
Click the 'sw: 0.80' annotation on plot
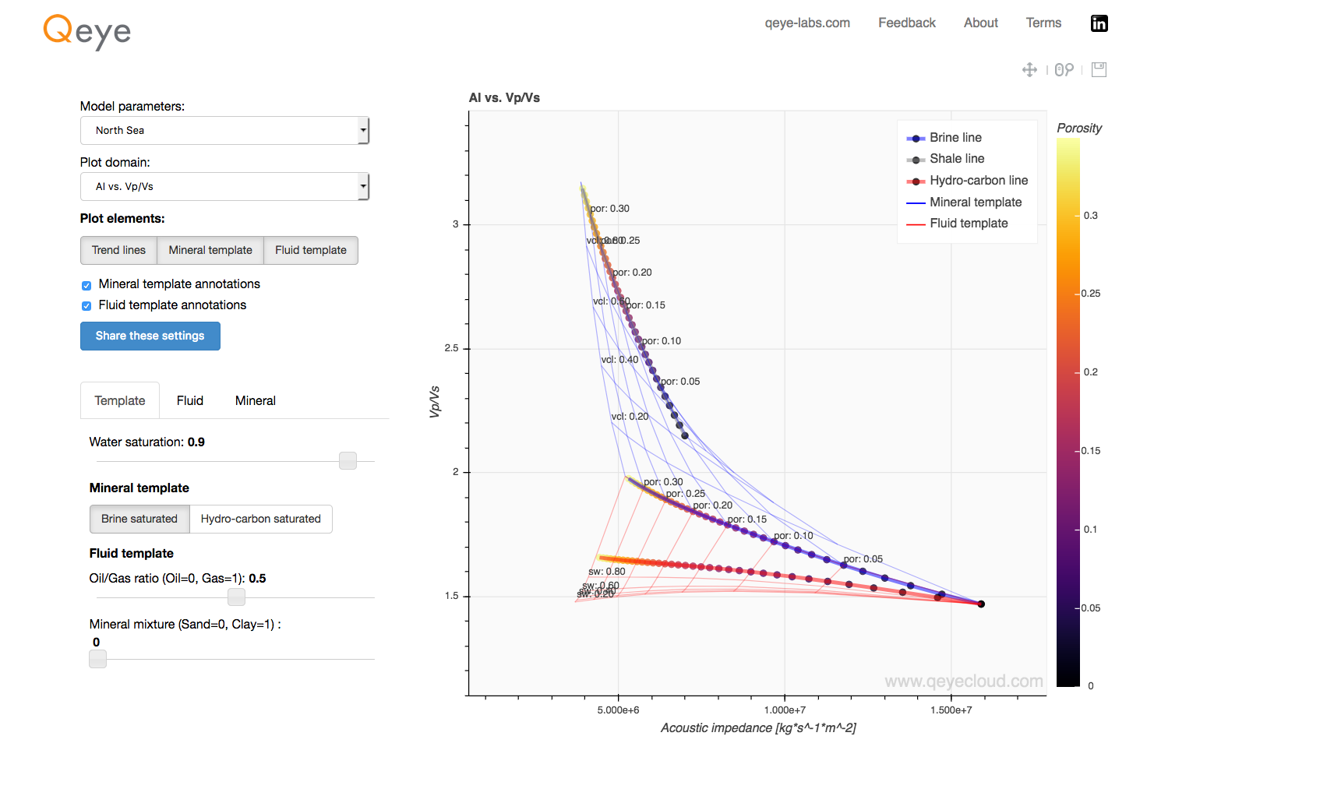click(x=607, y=572)
